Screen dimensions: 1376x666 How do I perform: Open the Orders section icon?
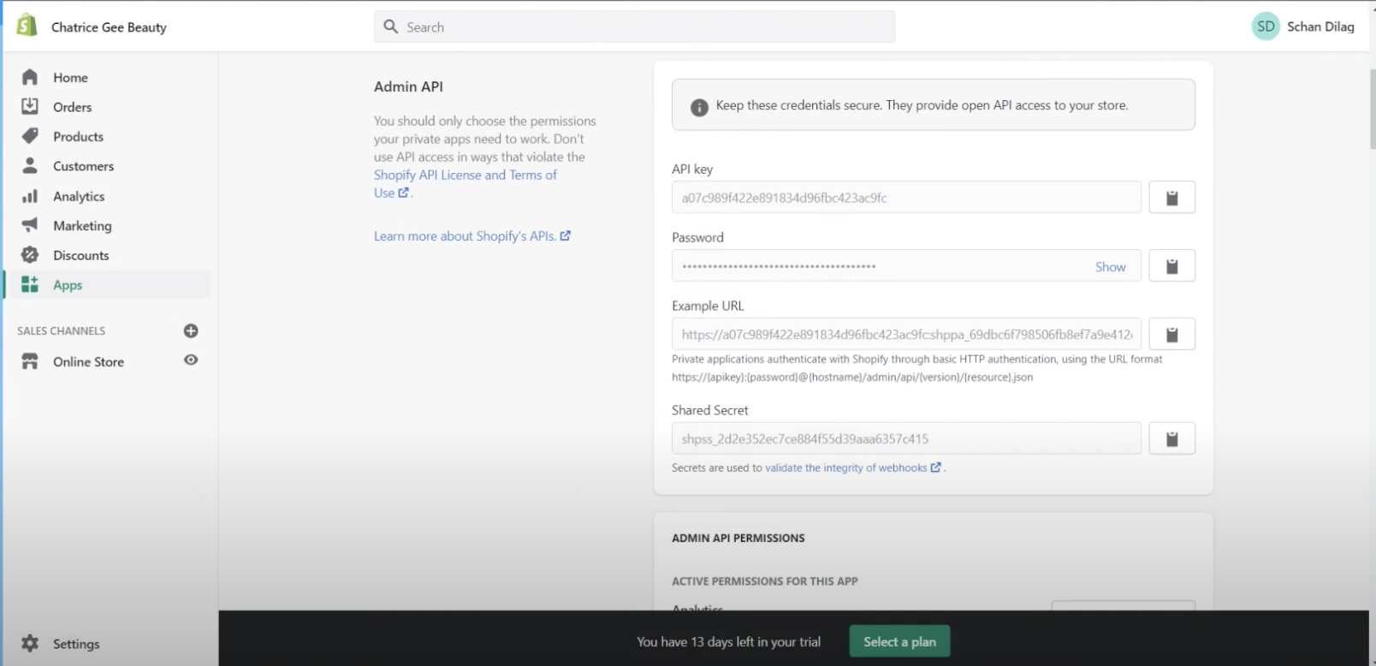(30, 106)
